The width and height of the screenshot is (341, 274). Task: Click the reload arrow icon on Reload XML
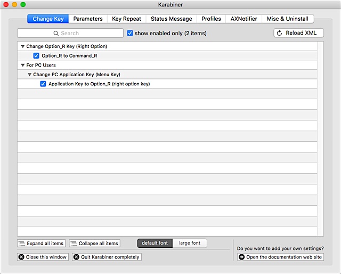click(x=279, y=33)
